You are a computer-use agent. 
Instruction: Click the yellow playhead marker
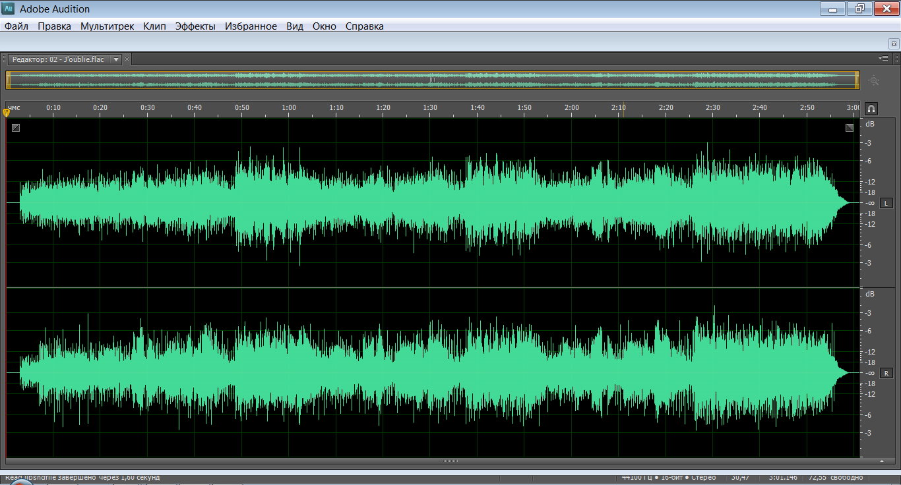tap(7, 113)
